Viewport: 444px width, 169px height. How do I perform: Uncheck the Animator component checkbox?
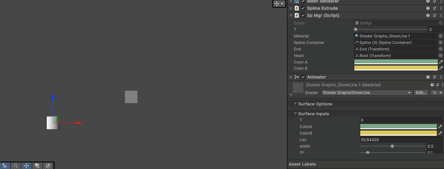[x=303, y=77]
